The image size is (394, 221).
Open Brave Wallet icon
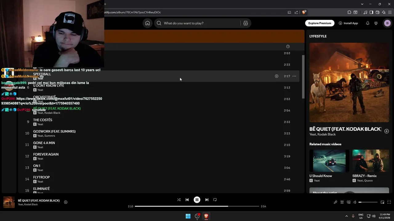pyautogui.click(x=377, y=12)
